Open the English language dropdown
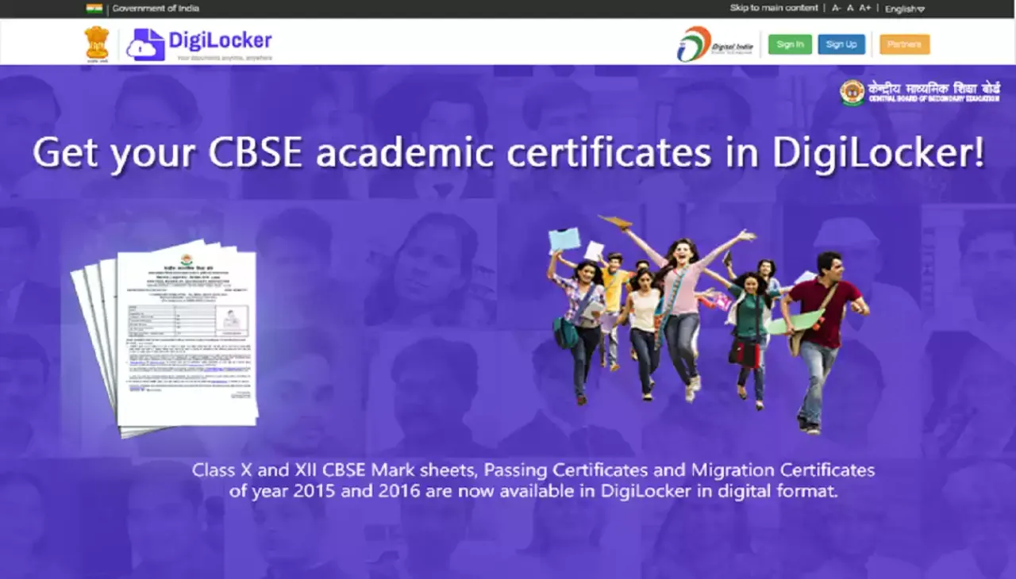1016x579 pixels. point(905,9)
